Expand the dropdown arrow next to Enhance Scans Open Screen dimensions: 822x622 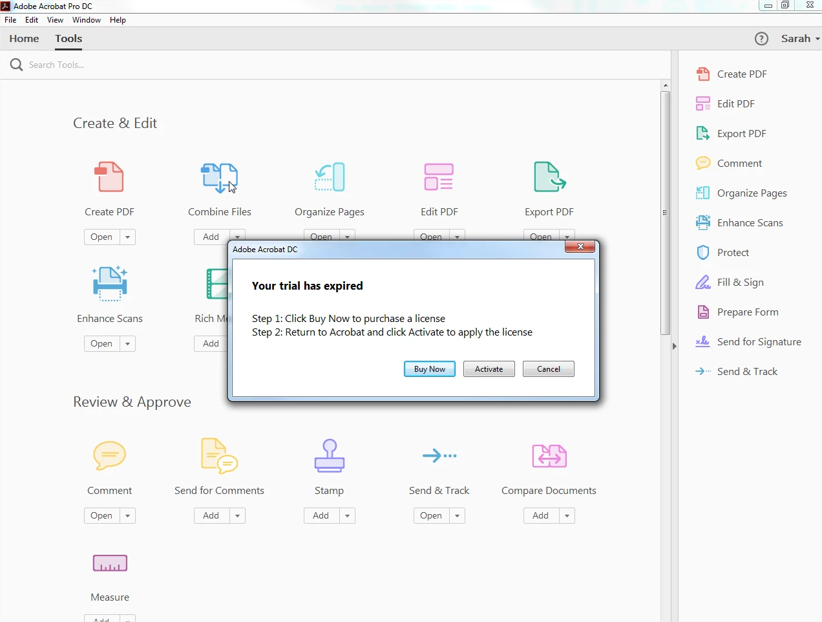127,344
